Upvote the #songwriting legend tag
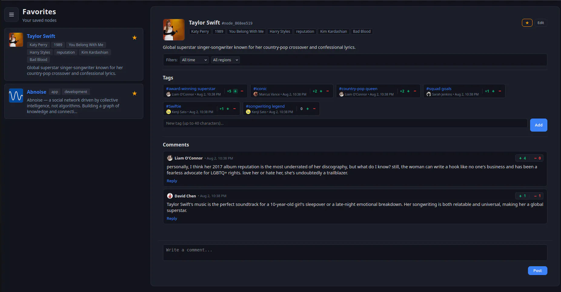Screen dimensions: 561x292 pos(308,109)
